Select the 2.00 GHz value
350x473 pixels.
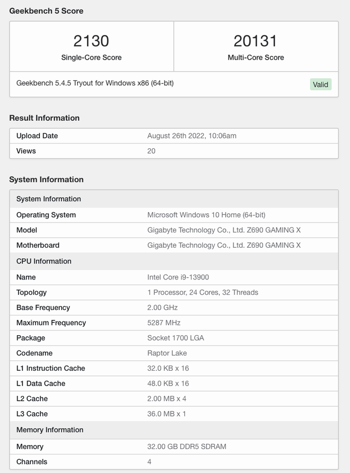click(x=162, y=307)
